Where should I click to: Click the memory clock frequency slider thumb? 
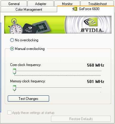15,88
